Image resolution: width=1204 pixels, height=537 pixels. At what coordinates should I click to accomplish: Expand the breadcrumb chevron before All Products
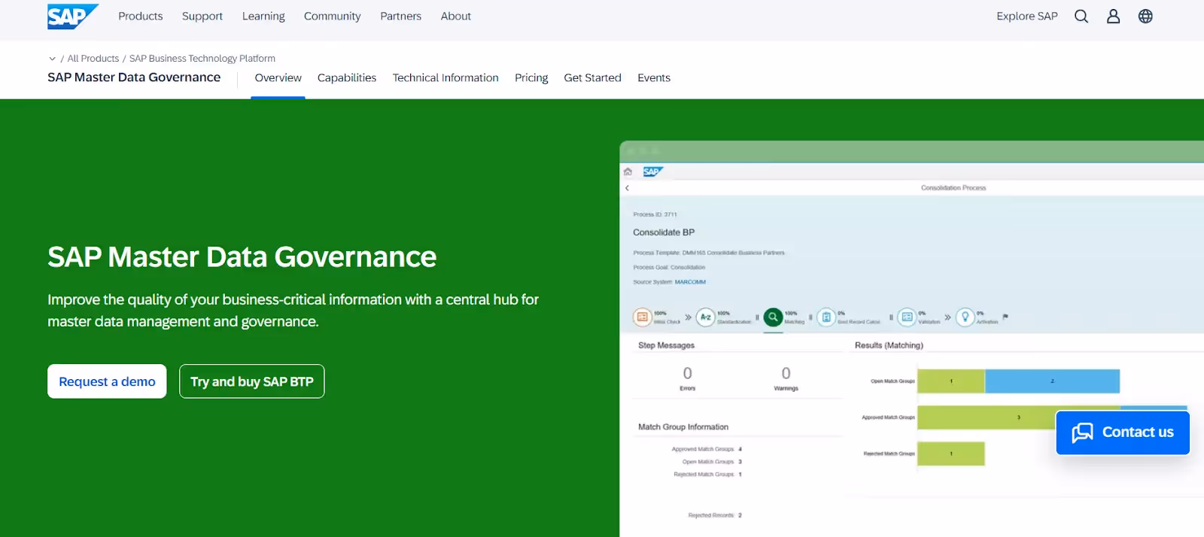click(x=52, y=59)
